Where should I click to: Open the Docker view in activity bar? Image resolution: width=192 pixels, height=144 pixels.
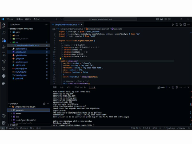(x=4, y=83)
